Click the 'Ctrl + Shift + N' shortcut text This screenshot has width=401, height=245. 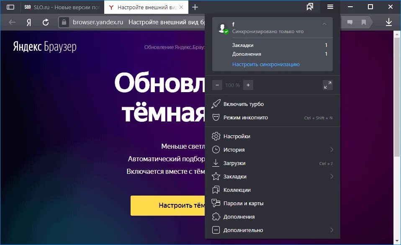click(318, 118)
